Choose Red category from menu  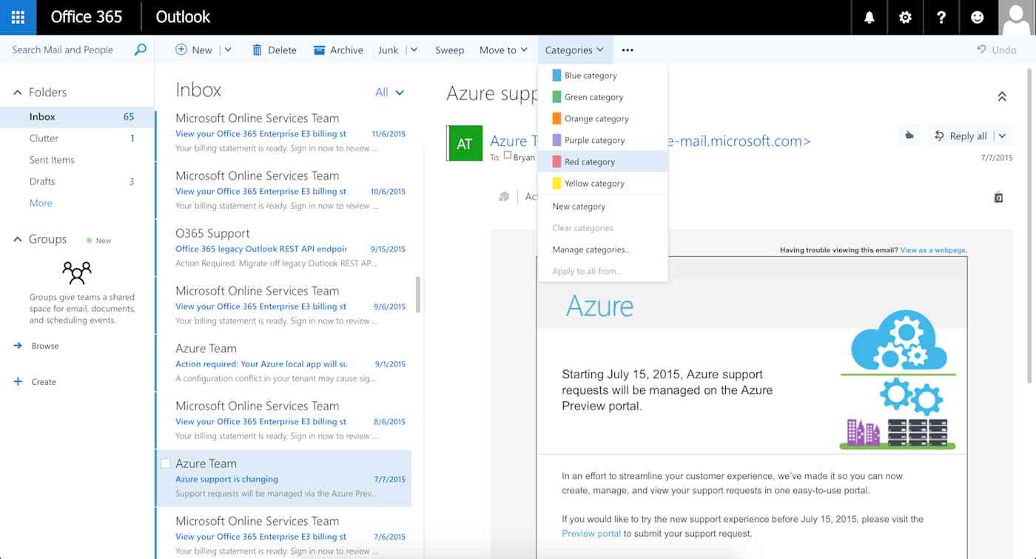(603, 161)
